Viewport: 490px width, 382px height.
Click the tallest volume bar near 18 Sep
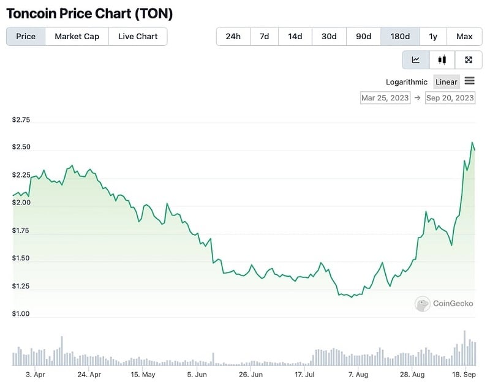465,346
